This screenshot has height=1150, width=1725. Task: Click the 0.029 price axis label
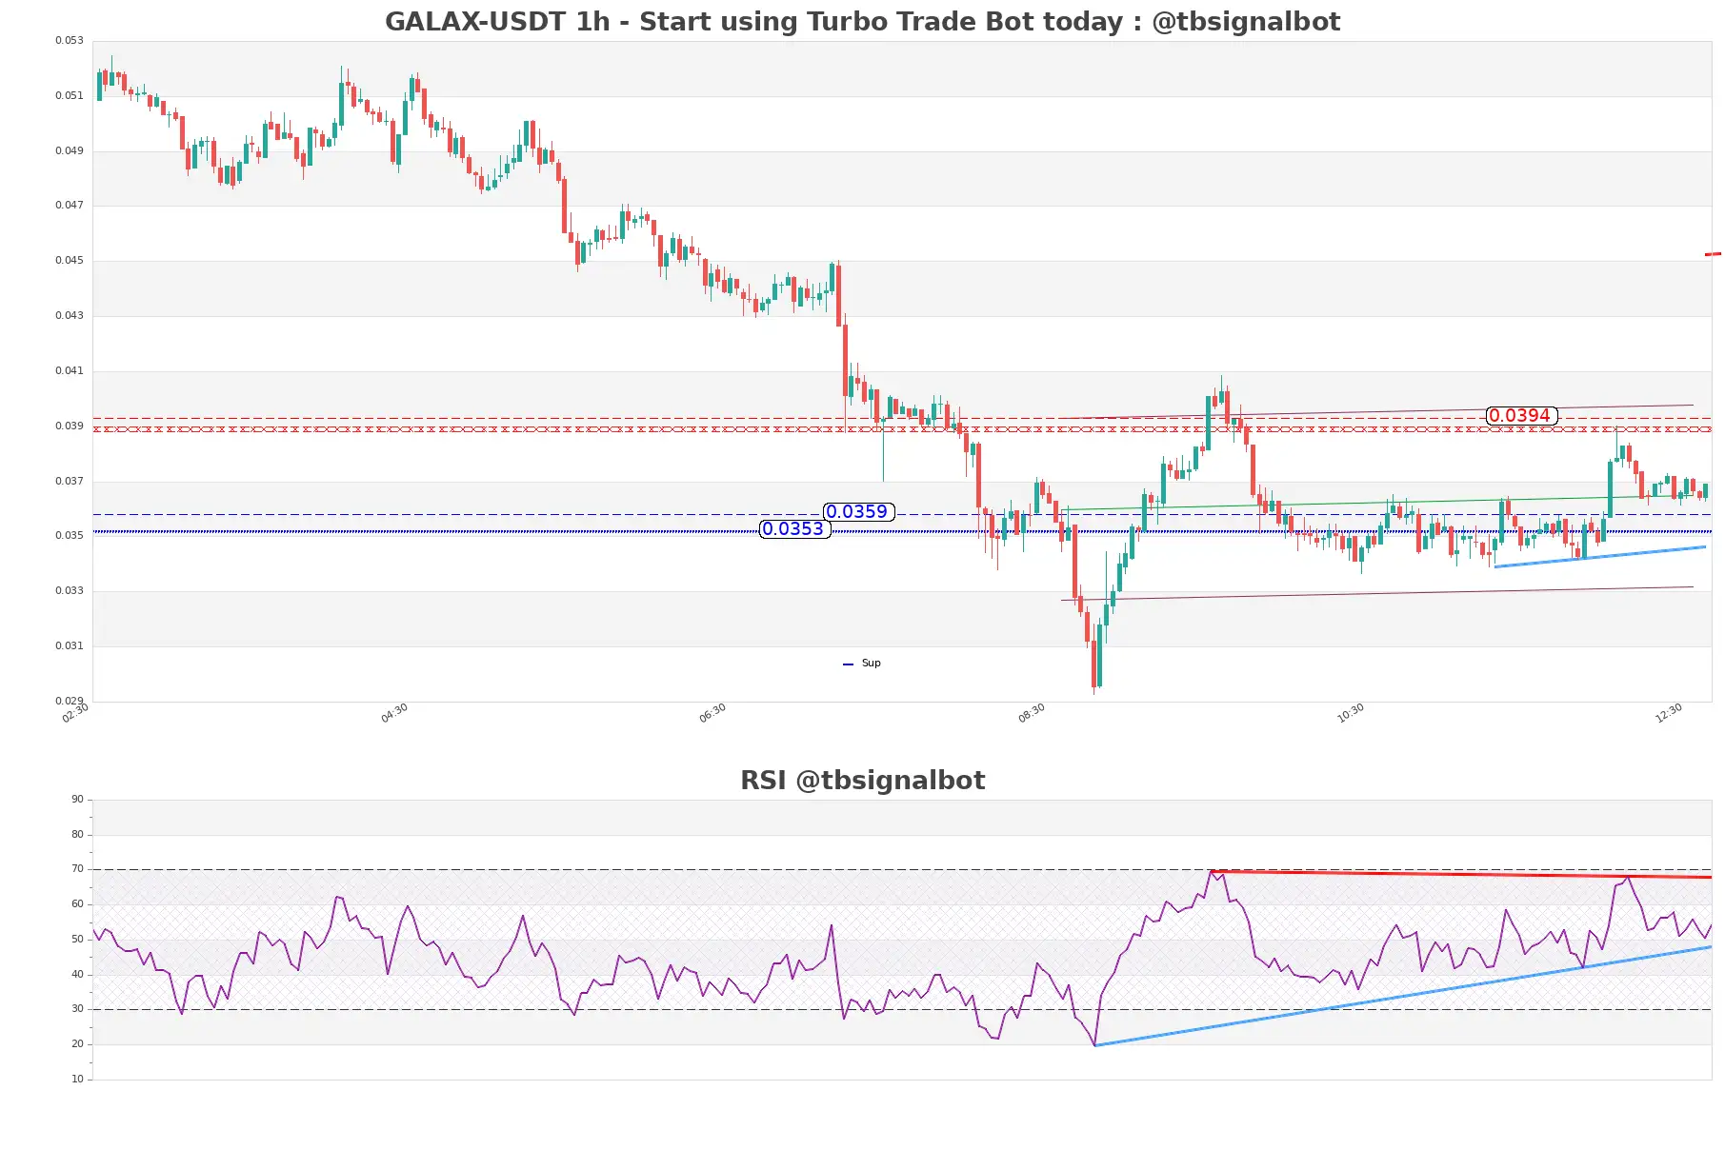70,702
